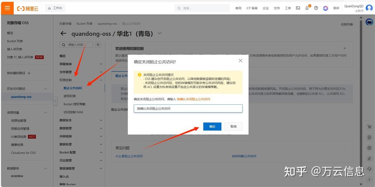This screenshot has height=187, width=375.
Task: Click the star favorite icon
Action: [x=98, y=45]
